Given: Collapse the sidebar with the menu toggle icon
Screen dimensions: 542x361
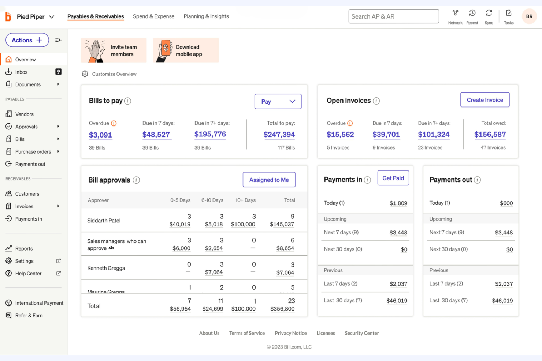Looking at the screenshot, I should (x=58, y=40).
